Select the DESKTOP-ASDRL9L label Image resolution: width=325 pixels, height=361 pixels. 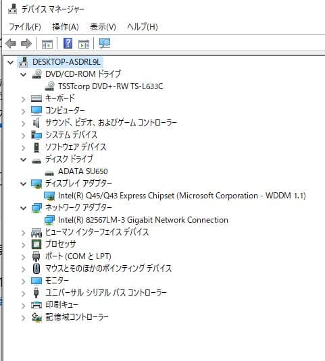pos(66,61)
